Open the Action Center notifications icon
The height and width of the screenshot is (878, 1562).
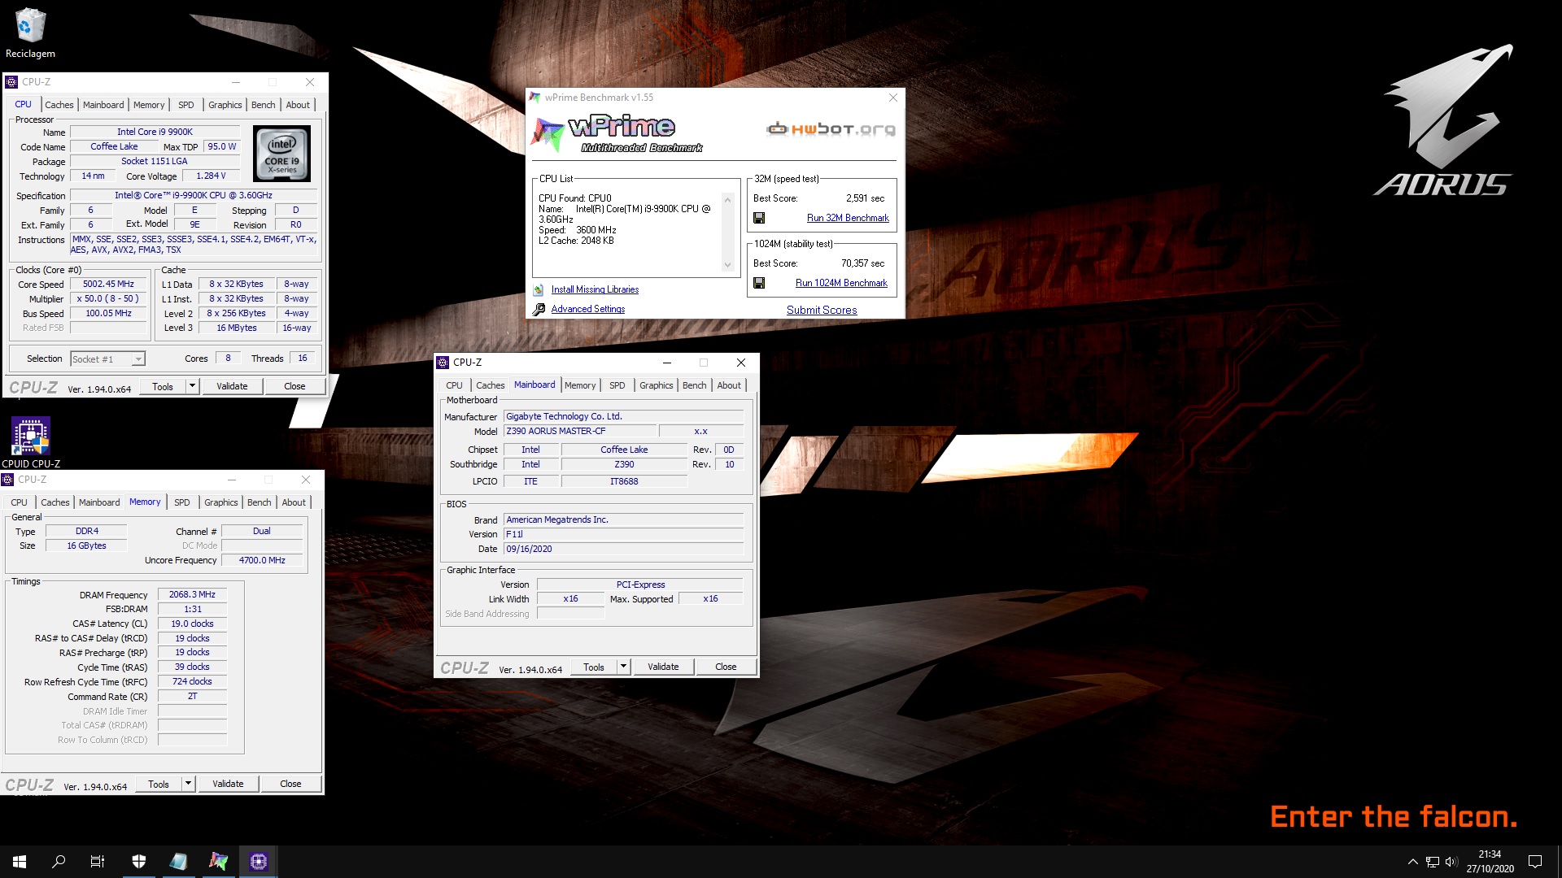(x=1535, y=862)
